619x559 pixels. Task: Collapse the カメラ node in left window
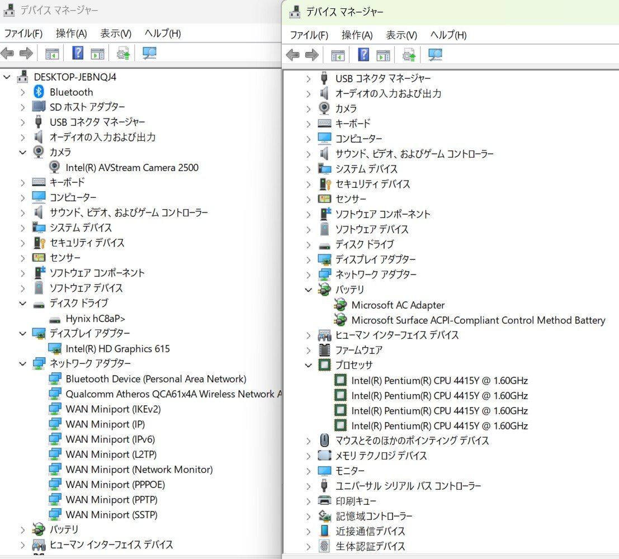(x=22, y=152)
